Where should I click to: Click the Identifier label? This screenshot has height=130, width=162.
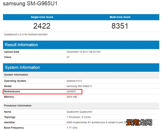point(9,122)
